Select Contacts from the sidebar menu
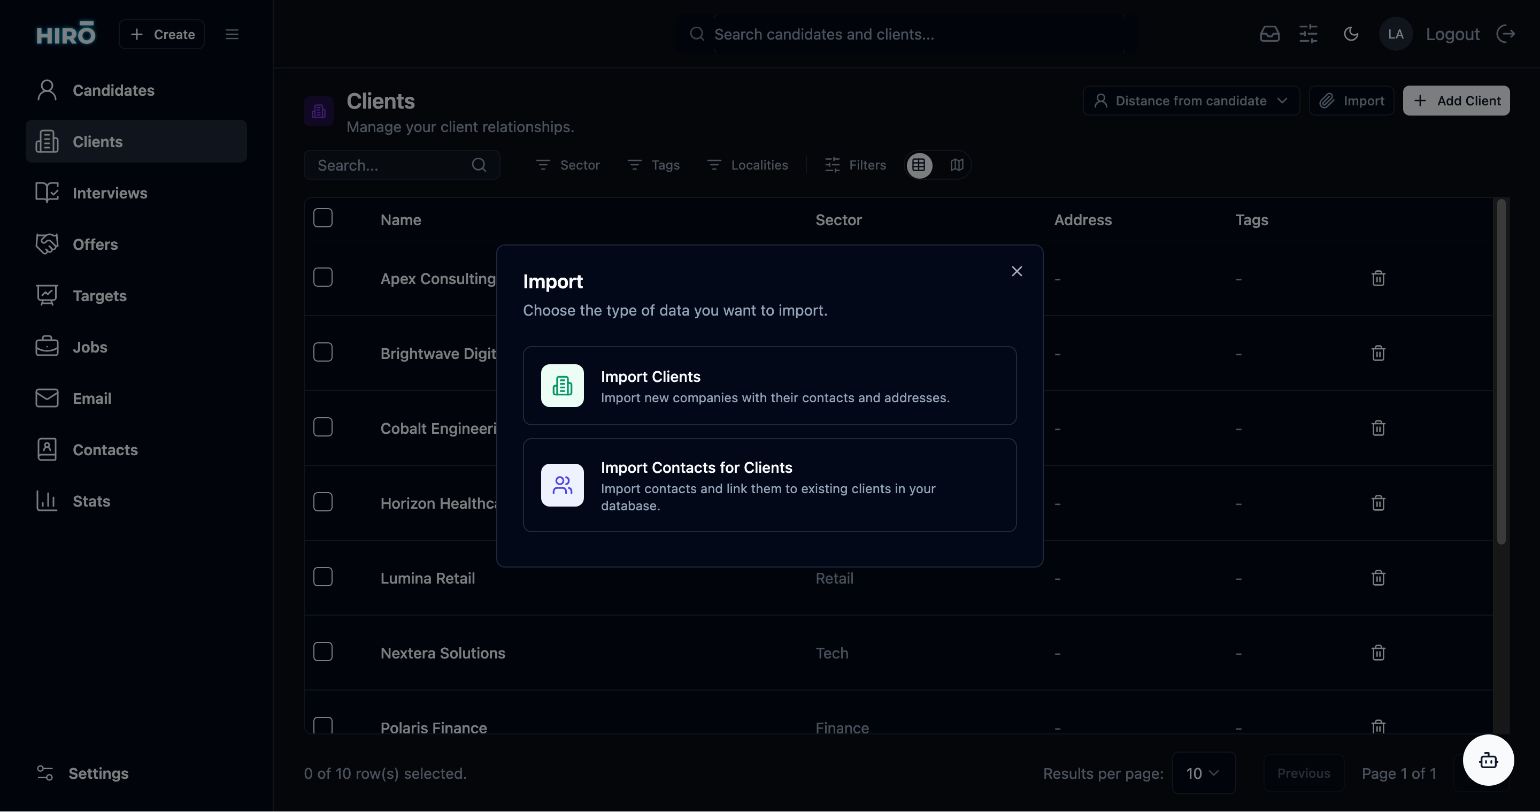This screenshot has width=1540, height=812. click(x=106, y=450)
